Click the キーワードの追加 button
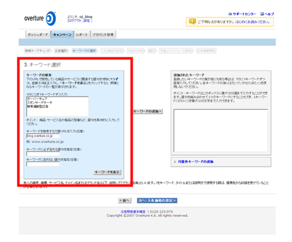292x242 pixels. coord(148,112)
